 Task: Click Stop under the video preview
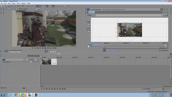[x=45, y=48]
